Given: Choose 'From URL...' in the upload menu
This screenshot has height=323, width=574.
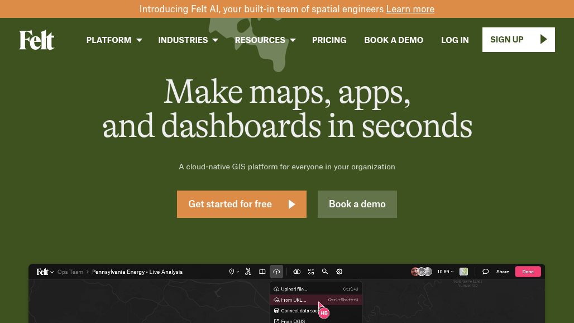Looking at the screenshot, I should click(293, 300).
